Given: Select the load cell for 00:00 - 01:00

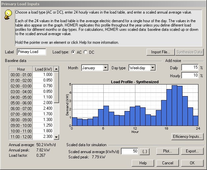Looking at the screenshot, I should tap(43, 75).
